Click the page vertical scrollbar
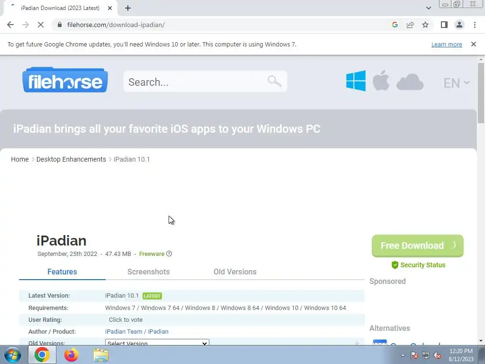Viewport: 485px width, 364px height. [x=481, y=93]
